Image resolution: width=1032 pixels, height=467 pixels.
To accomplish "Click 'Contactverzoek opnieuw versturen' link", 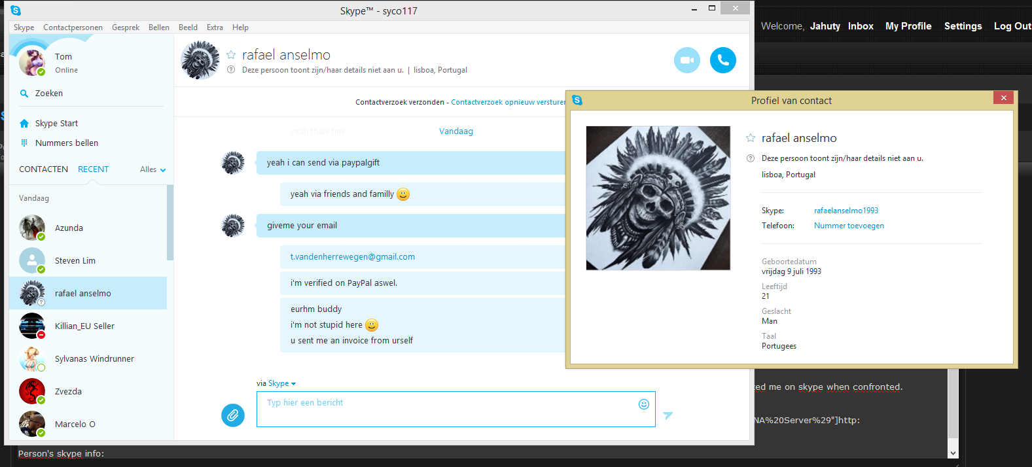I will [x=508, y=102].
